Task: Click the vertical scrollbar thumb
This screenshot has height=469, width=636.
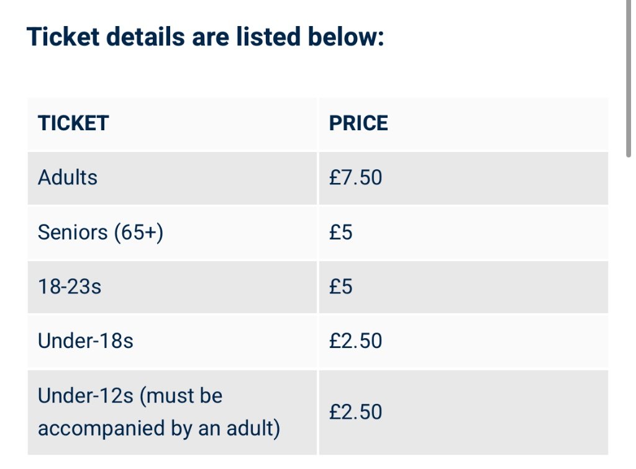Action: click(x=630, y=74)
